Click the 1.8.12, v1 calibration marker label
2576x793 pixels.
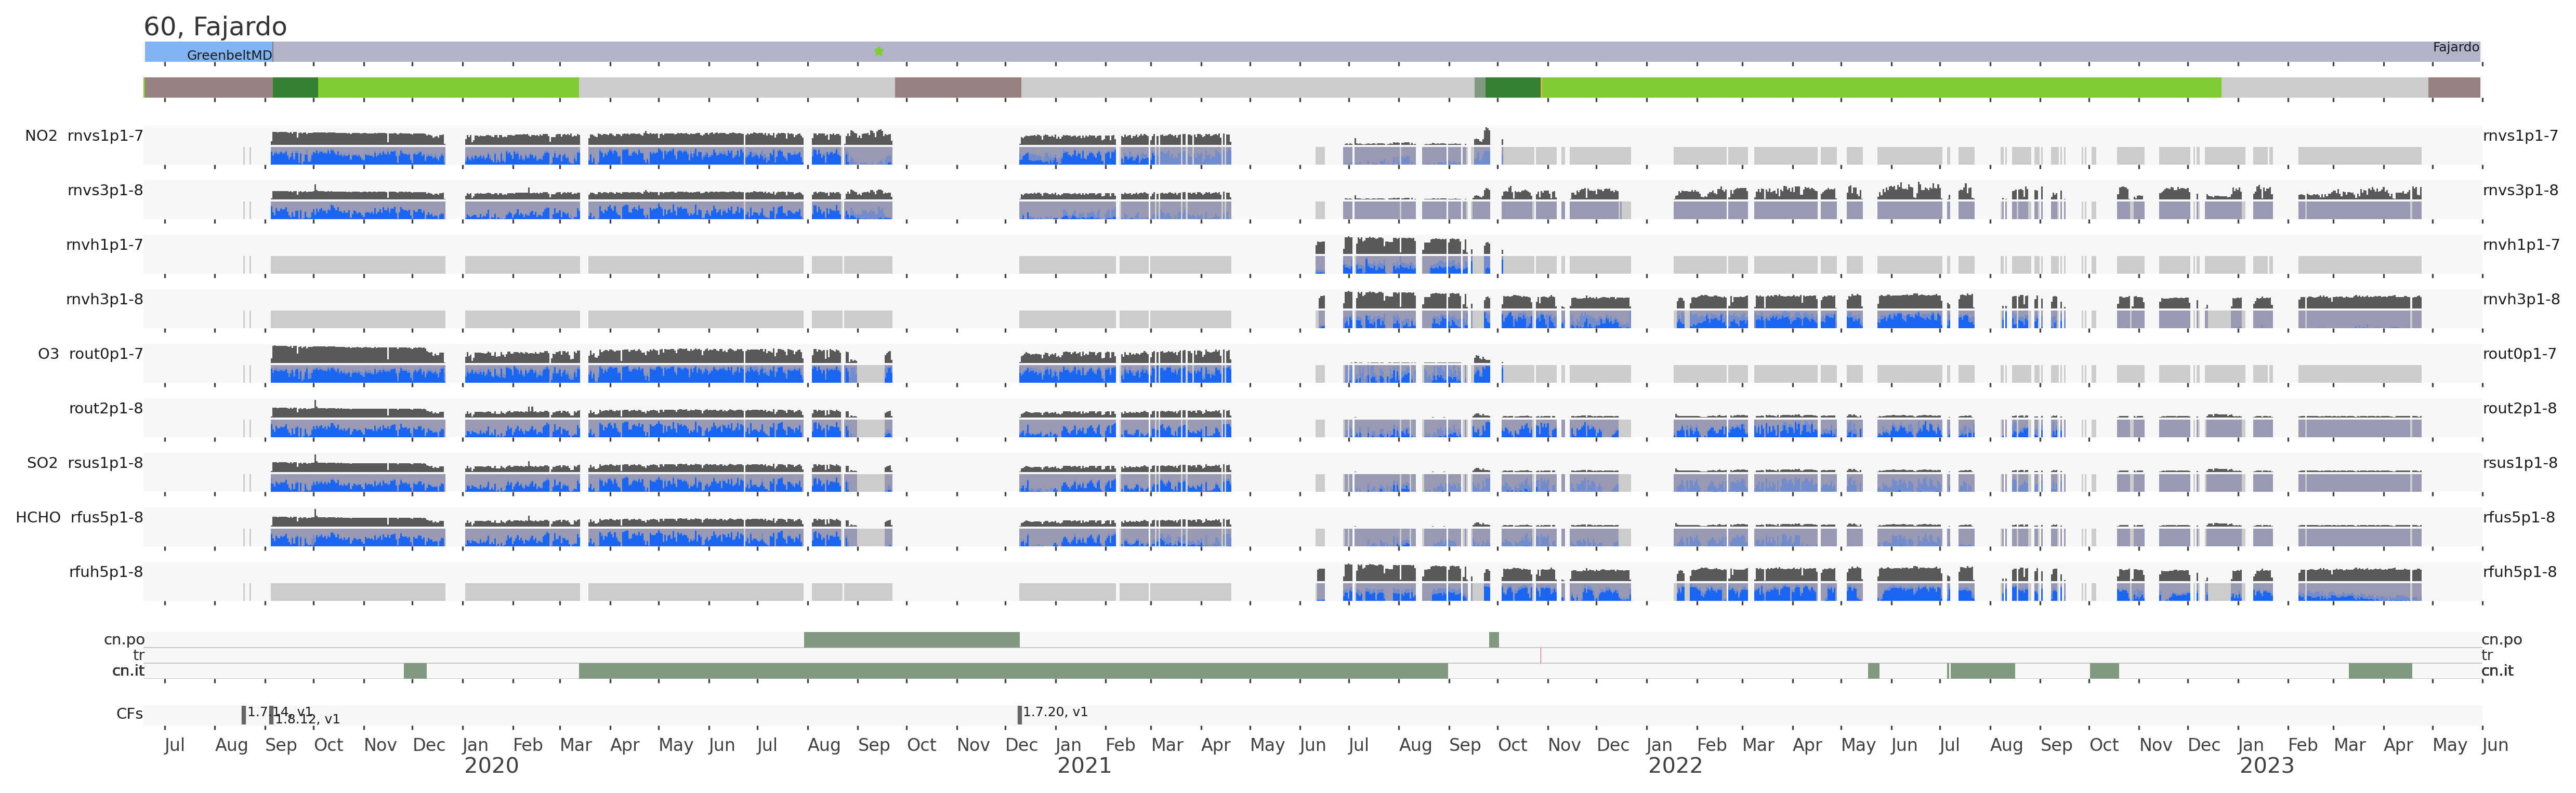[308, 719]
